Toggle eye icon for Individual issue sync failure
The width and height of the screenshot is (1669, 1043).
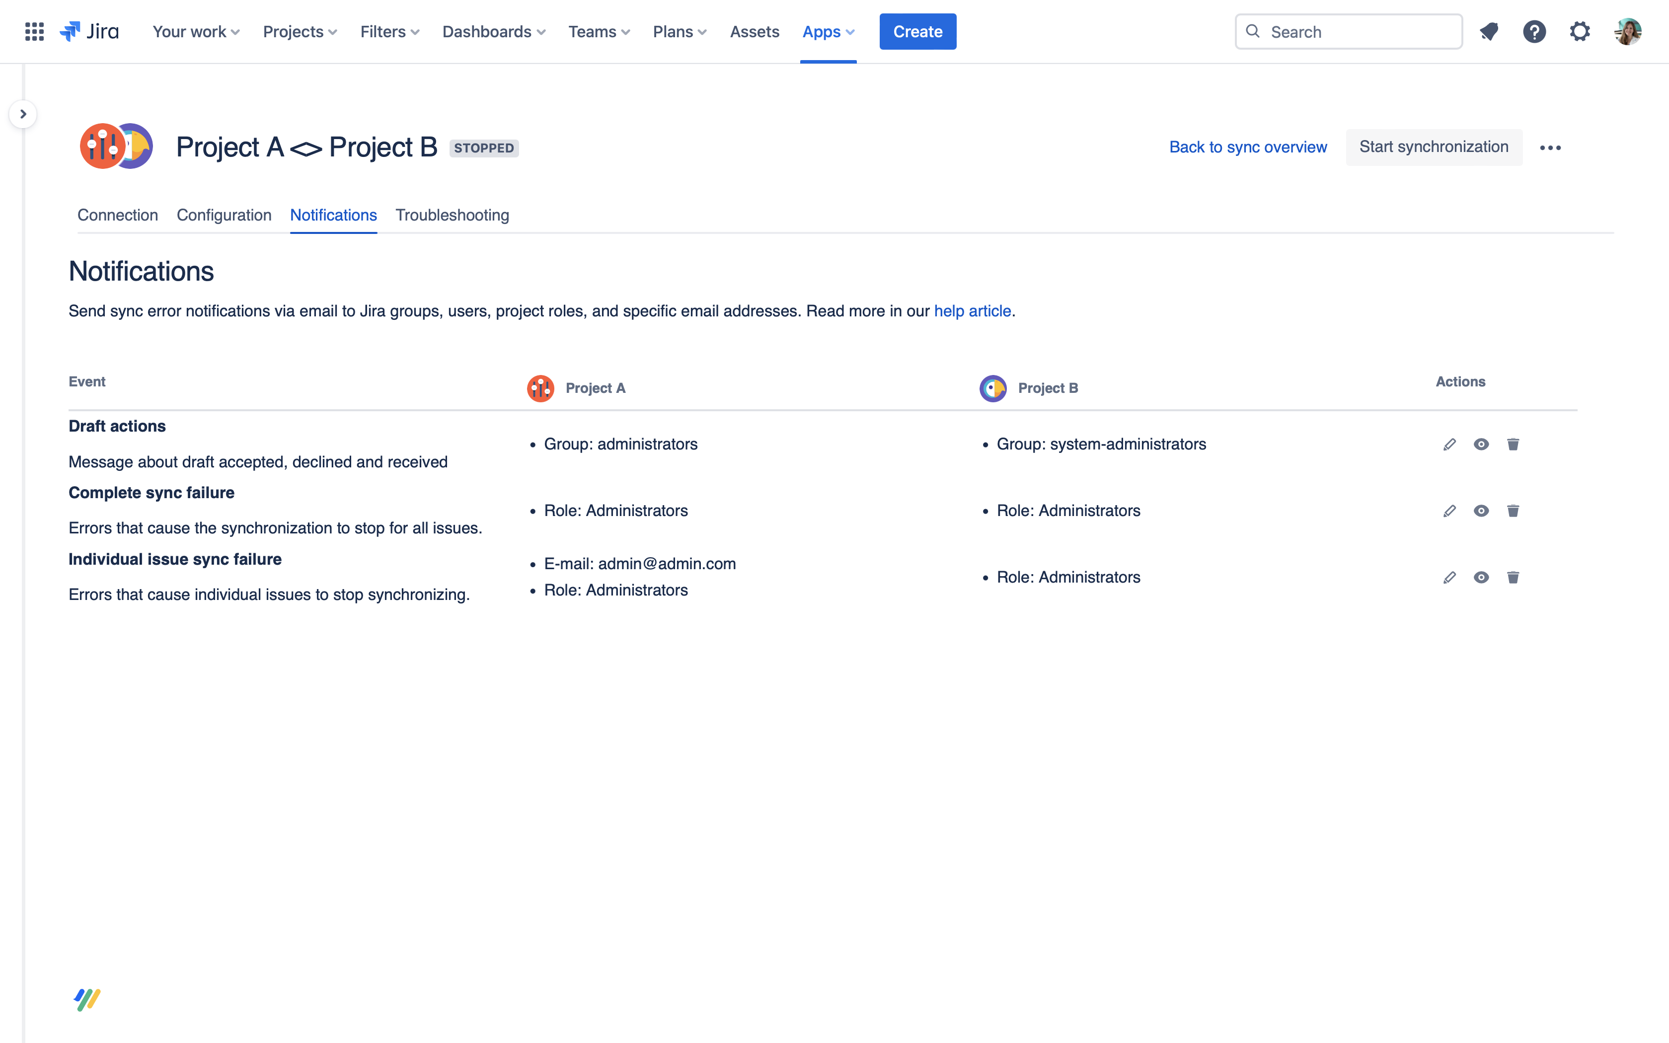click(1481, 577)
